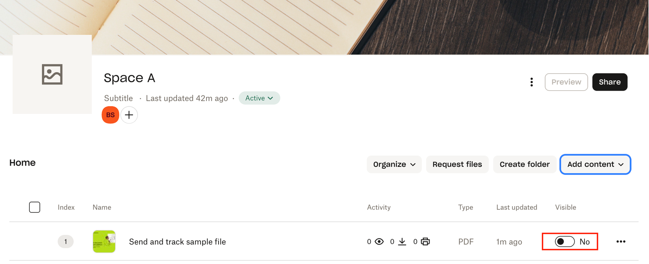Click the printer icon in Activity
The height and width of the screenshot is (264, 649).
pyautogui.click(x=425, y=242)
